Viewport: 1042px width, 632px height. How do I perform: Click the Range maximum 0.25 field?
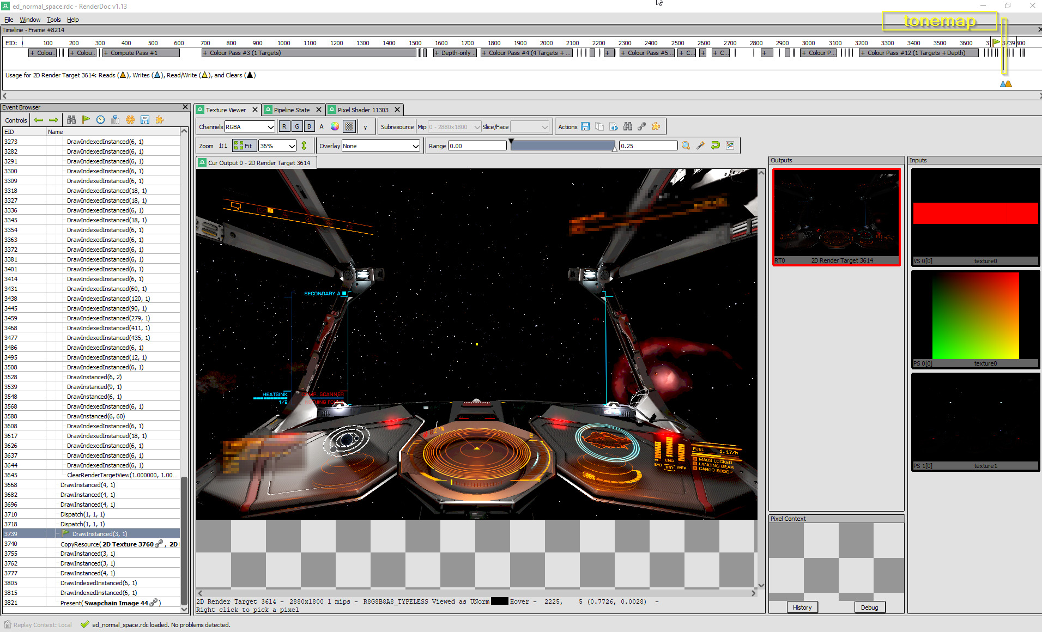pos(648,145)
